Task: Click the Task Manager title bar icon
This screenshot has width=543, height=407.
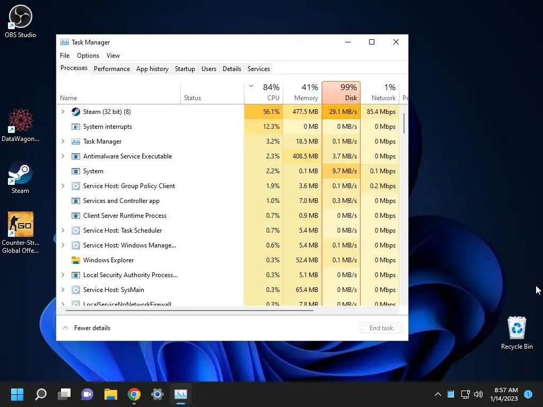Action: pos(64,42)
